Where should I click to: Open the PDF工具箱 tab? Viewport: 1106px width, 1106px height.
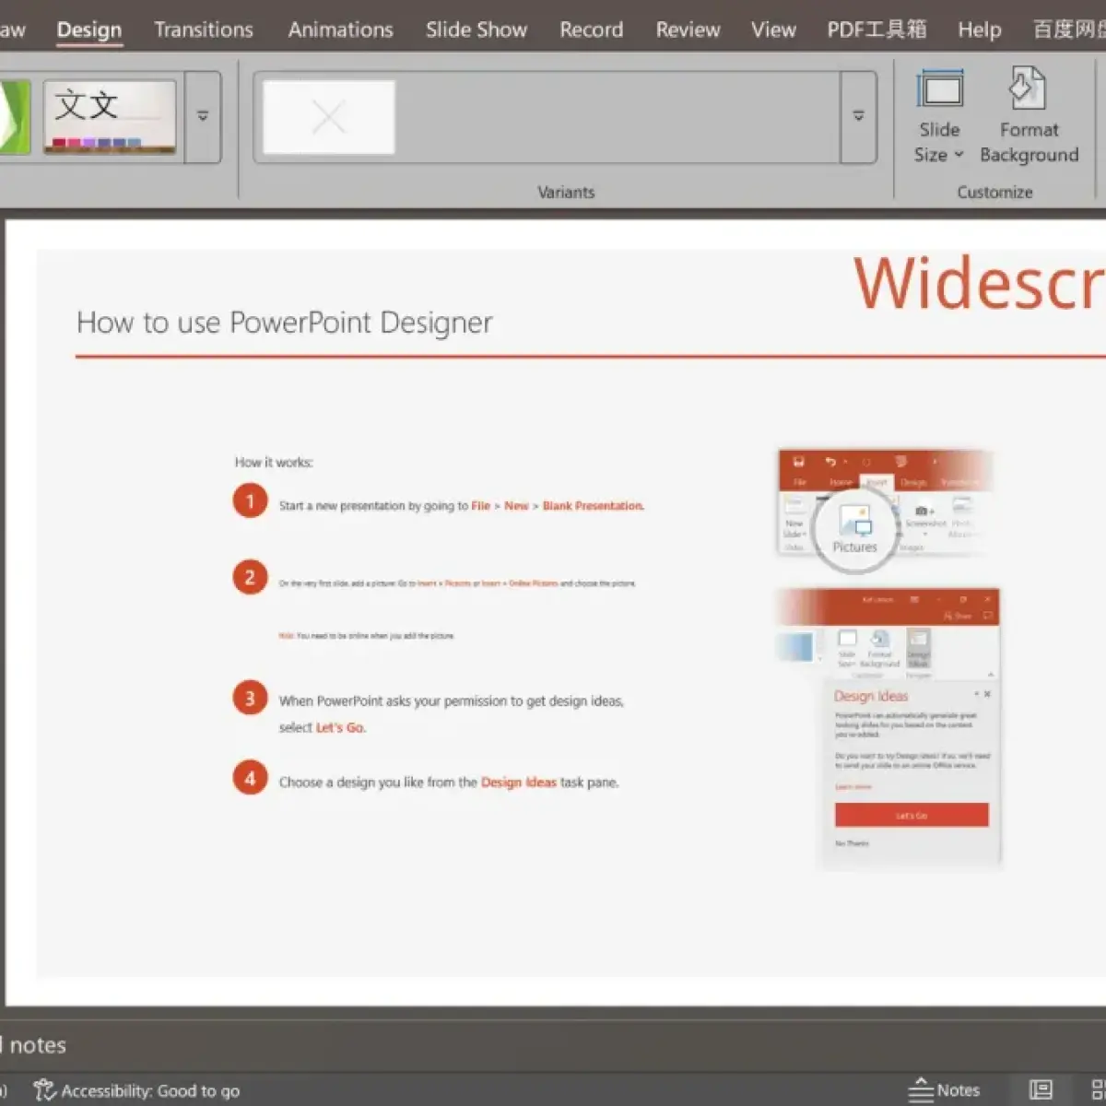pyautogui.click(x=877, y=29)
